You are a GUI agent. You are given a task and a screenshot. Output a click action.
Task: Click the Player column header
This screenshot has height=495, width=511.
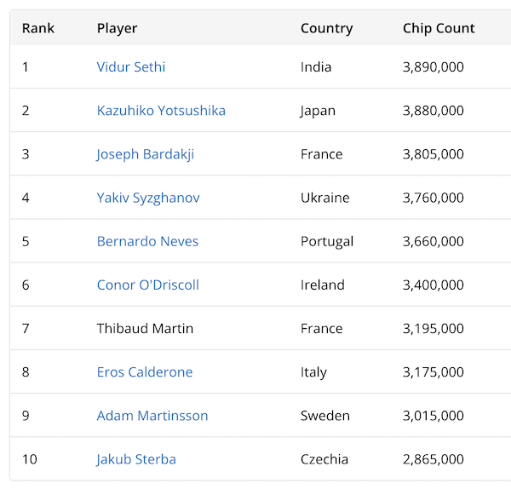point(117,28)
